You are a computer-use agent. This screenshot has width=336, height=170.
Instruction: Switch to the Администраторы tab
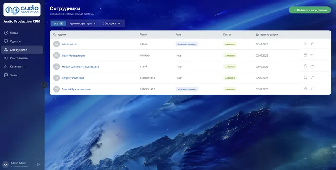pyautogui.click(x=82, y=23)
